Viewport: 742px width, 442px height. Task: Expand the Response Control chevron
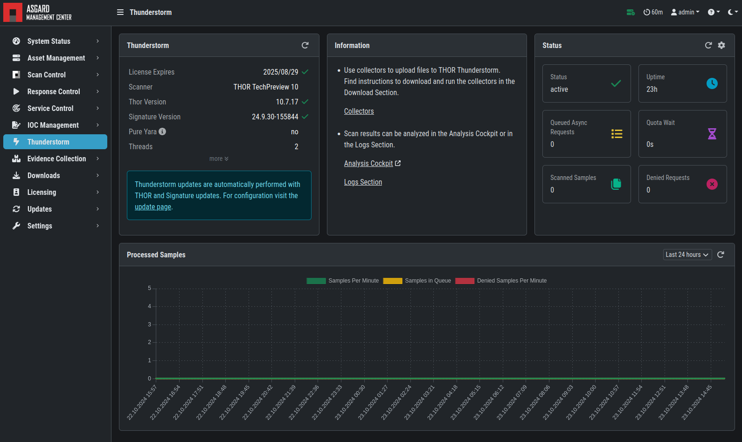[x=97, y=91]
